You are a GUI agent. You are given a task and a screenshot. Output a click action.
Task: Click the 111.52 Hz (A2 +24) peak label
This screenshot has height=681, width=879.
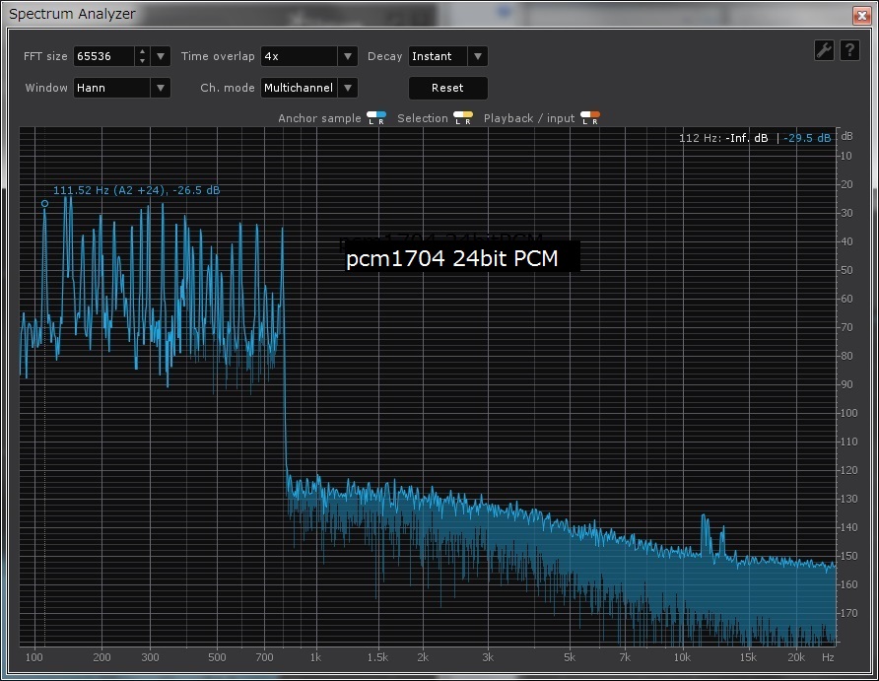[x=136, y=190]
